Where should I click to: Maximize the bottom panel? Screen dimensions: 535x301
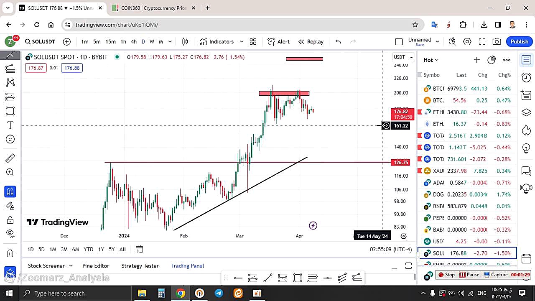[408, 266]
